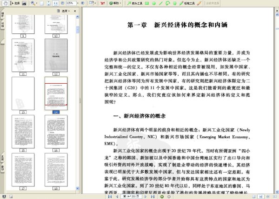Screen dimensions: 279x199
Task: Click the chapter title 第一章 新兴经济体的概念和内涵
Action: [x=178, y=25]
